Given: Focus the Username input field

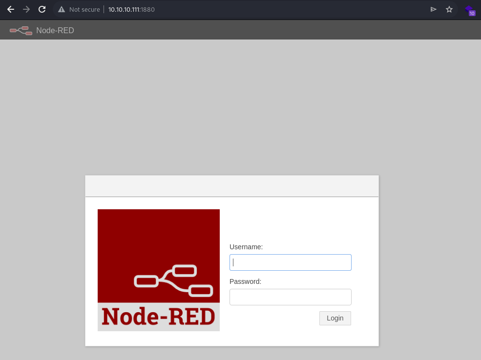Looking at the screenshot, I should [x=291, y=262].
